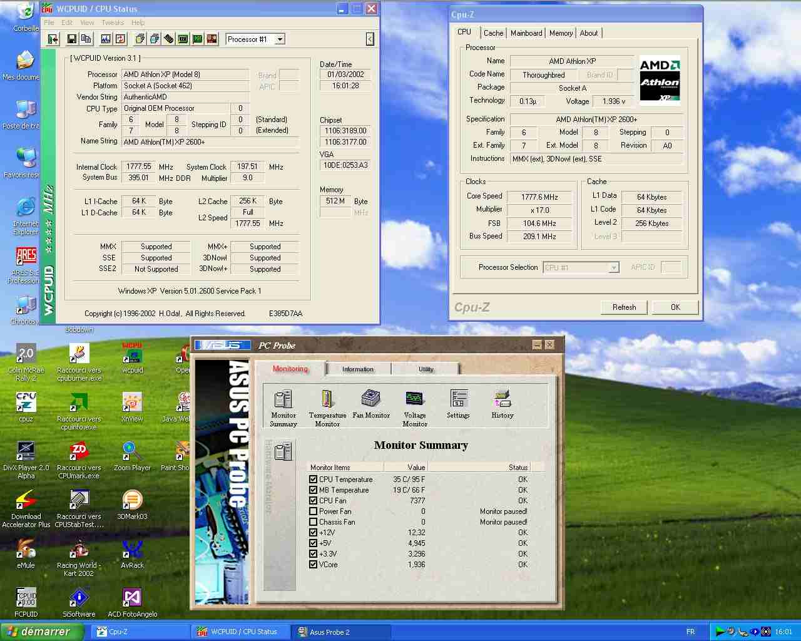This screenshot has width=801, height=641.
Task: Click the save floppy icon in WCPUID toolbar
Action: (72, 39)
